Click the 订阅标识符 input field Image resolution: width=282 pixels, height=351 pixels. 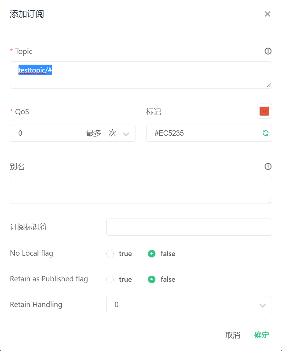(x=189, y=227)
